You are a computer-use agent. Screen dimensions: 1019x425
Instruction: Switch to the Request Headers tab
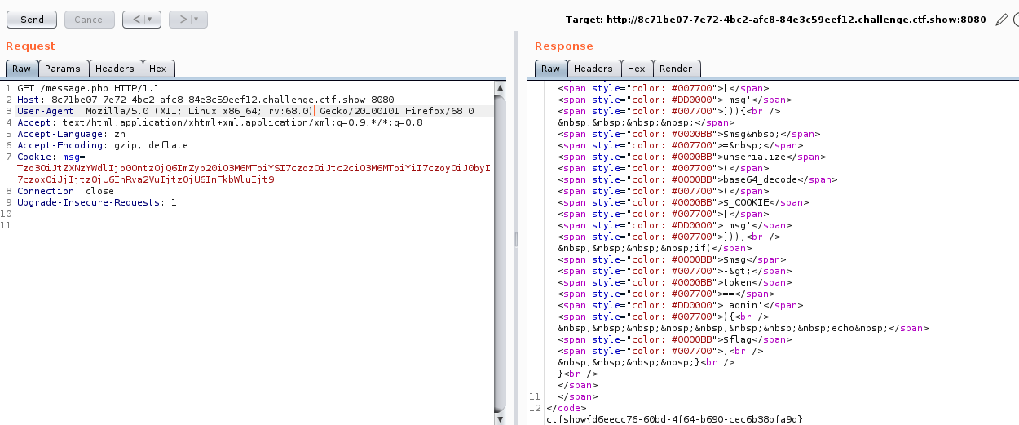click(x=116, y=69)
